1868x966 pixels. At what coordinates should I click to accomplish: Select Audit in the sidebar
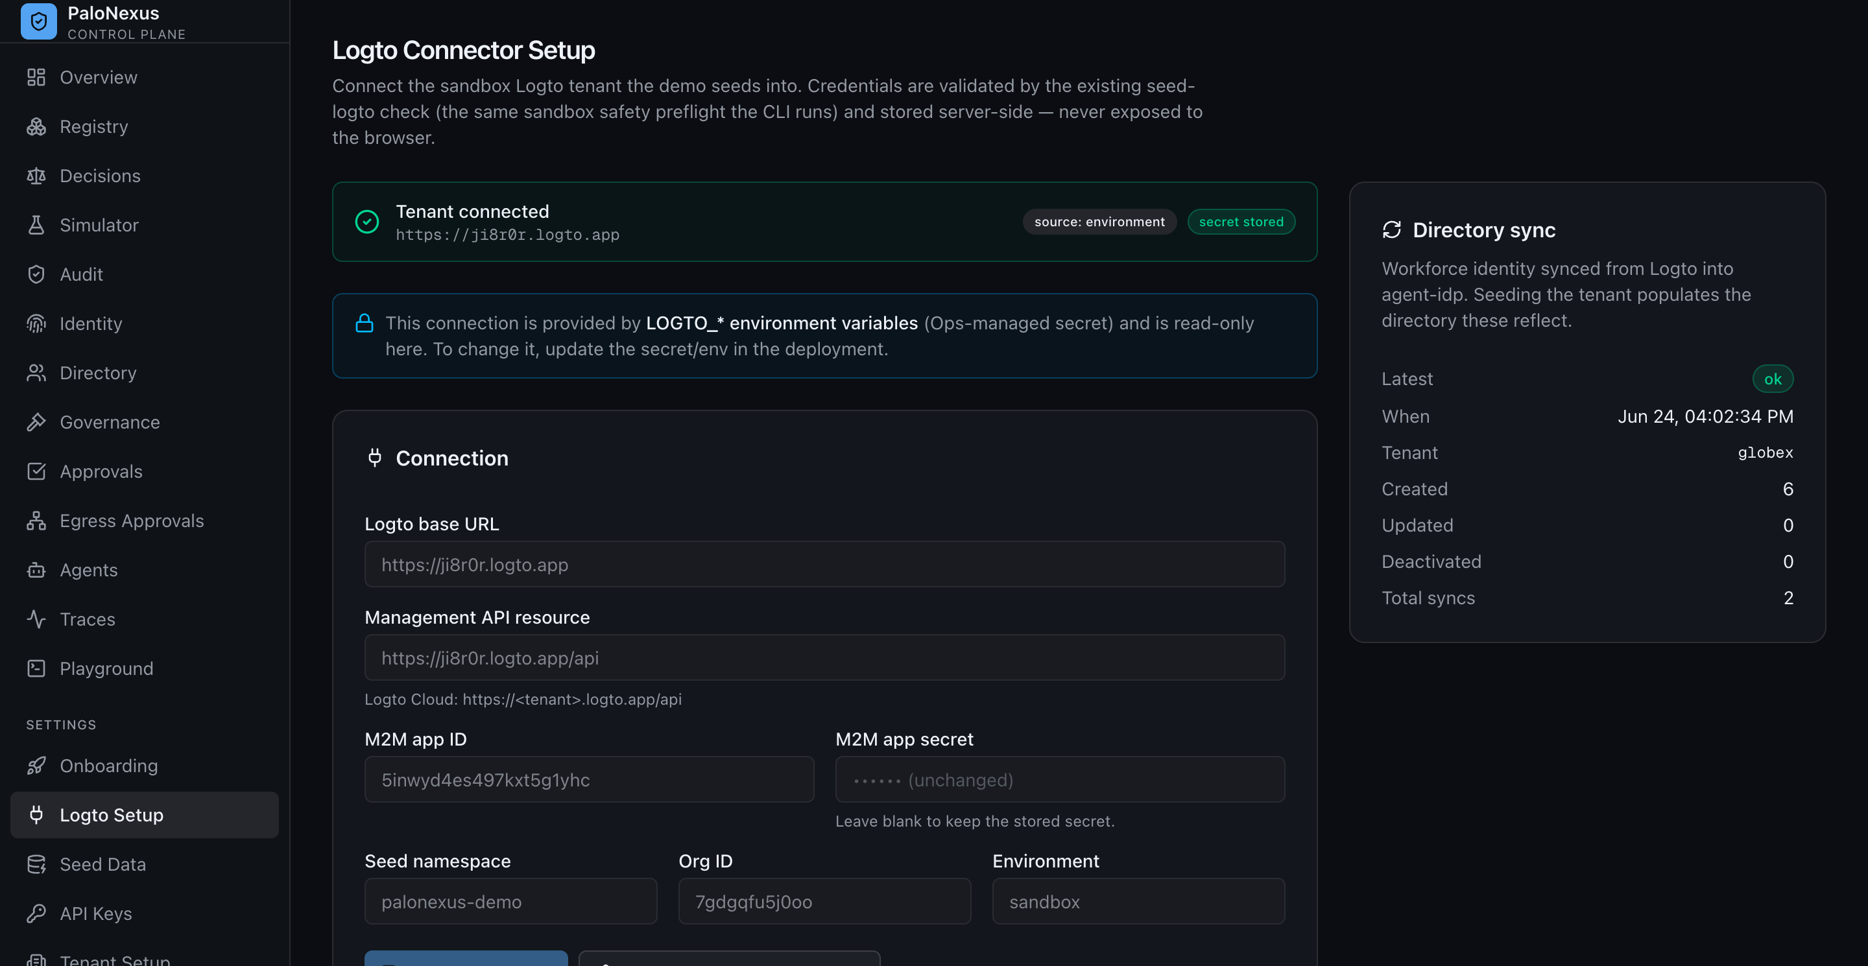point(144,275)
